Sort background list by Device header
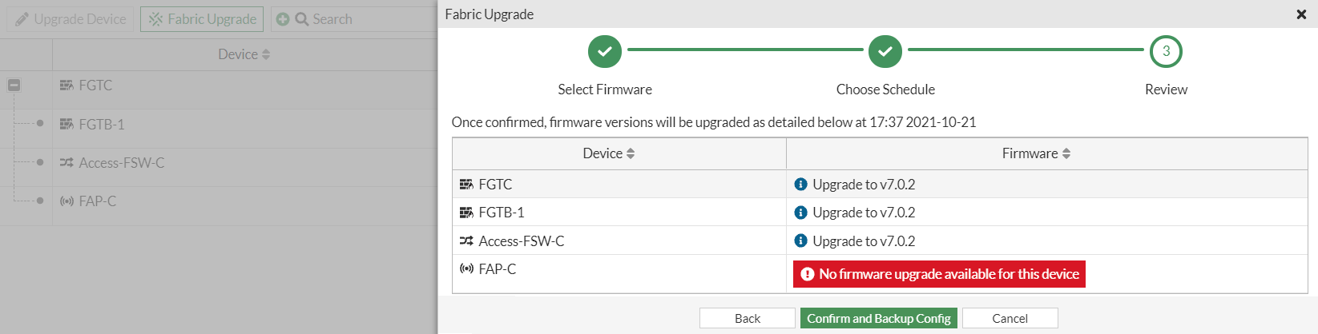 [244, 54]
